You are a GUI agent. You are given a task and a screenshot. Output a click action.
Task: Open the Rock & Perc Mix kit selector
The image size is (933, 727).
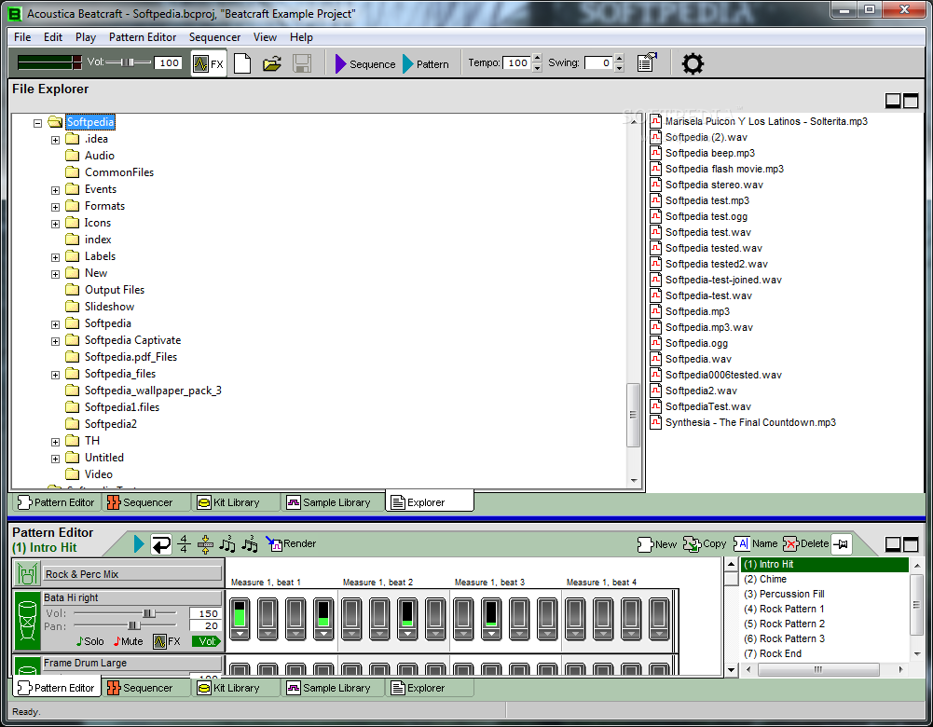[x=132, y=574]
